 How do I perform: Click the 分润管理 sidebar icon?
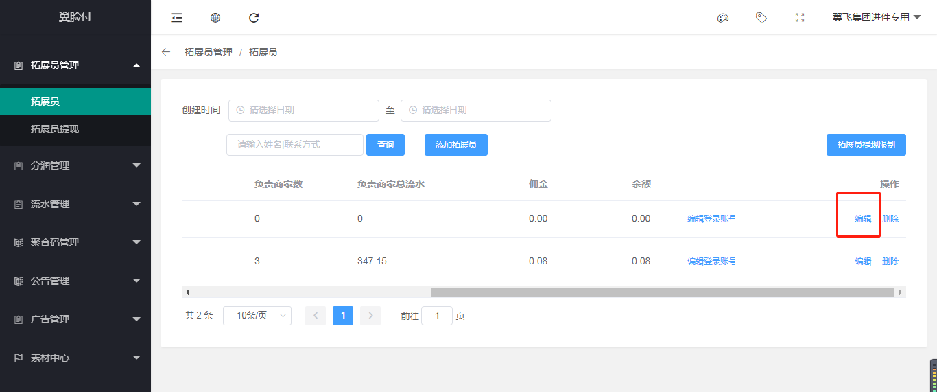click(19, 166)
